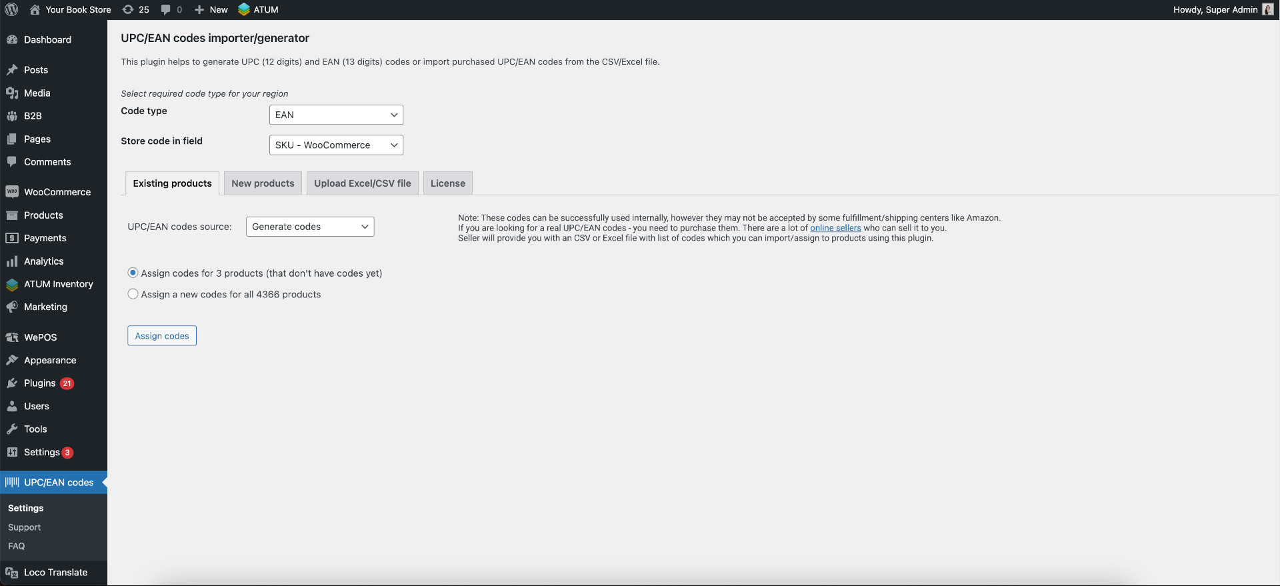Viewport: 1280px width, 586px height.
Task: Open Settings under UPC/EAN codes submenu
Action: 26,508
